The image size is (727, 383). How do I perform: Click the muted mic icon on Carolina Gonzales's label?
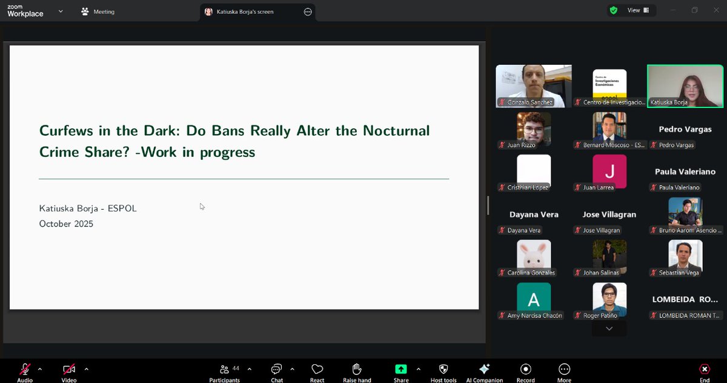502,273
